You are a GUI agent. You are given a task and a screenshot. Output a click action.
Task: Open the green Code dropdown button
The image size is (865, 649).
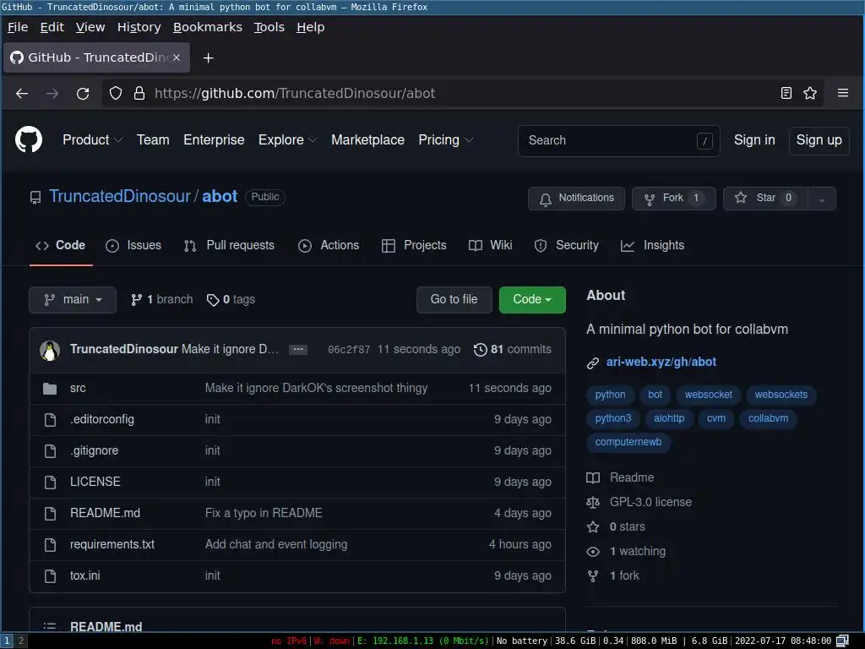tap(532, 300)
